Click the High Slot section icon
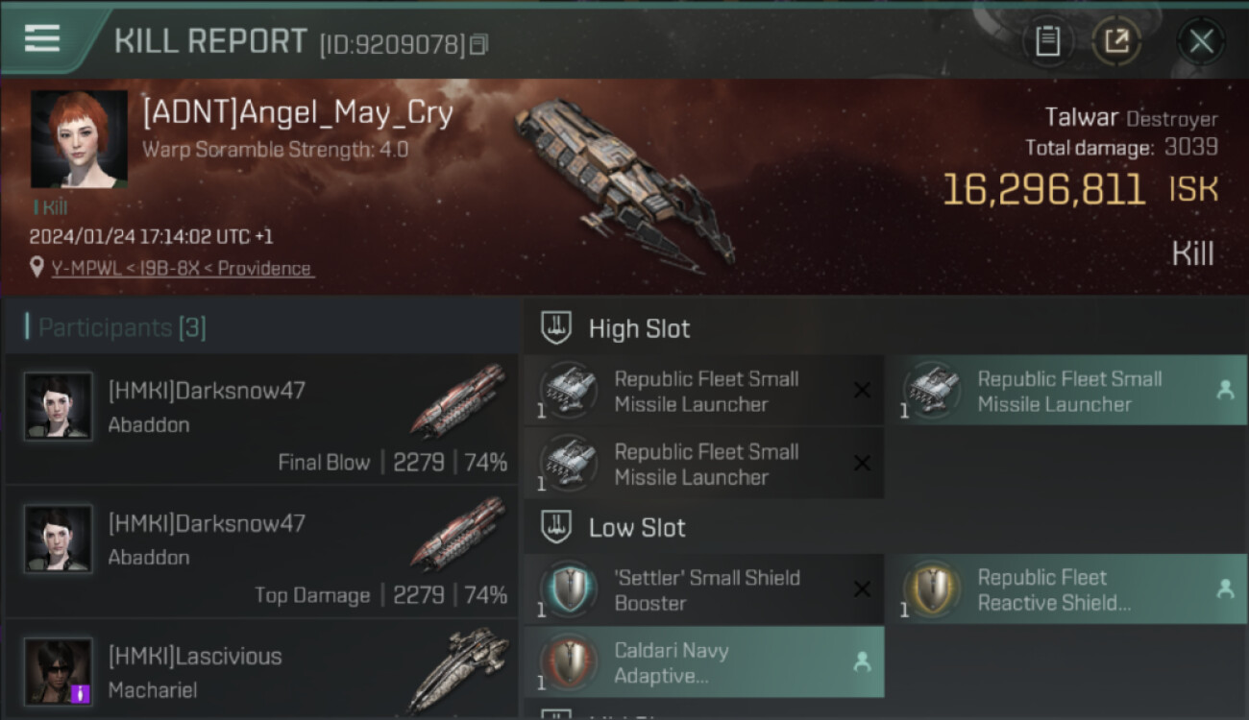 [557, 327]
